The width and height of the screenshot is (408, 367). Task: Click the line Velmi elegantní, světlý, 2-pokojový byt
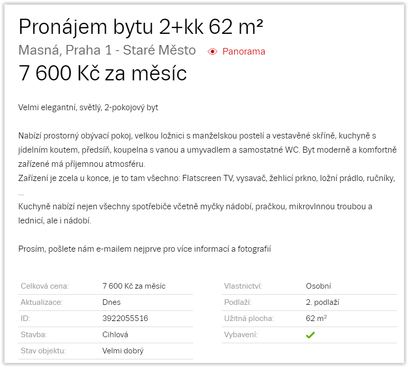[88, 108]
